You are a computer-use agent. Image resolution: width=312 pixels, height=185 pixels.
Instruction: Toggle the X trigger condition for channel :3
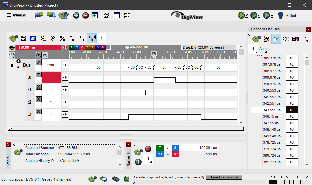(38, 112)
